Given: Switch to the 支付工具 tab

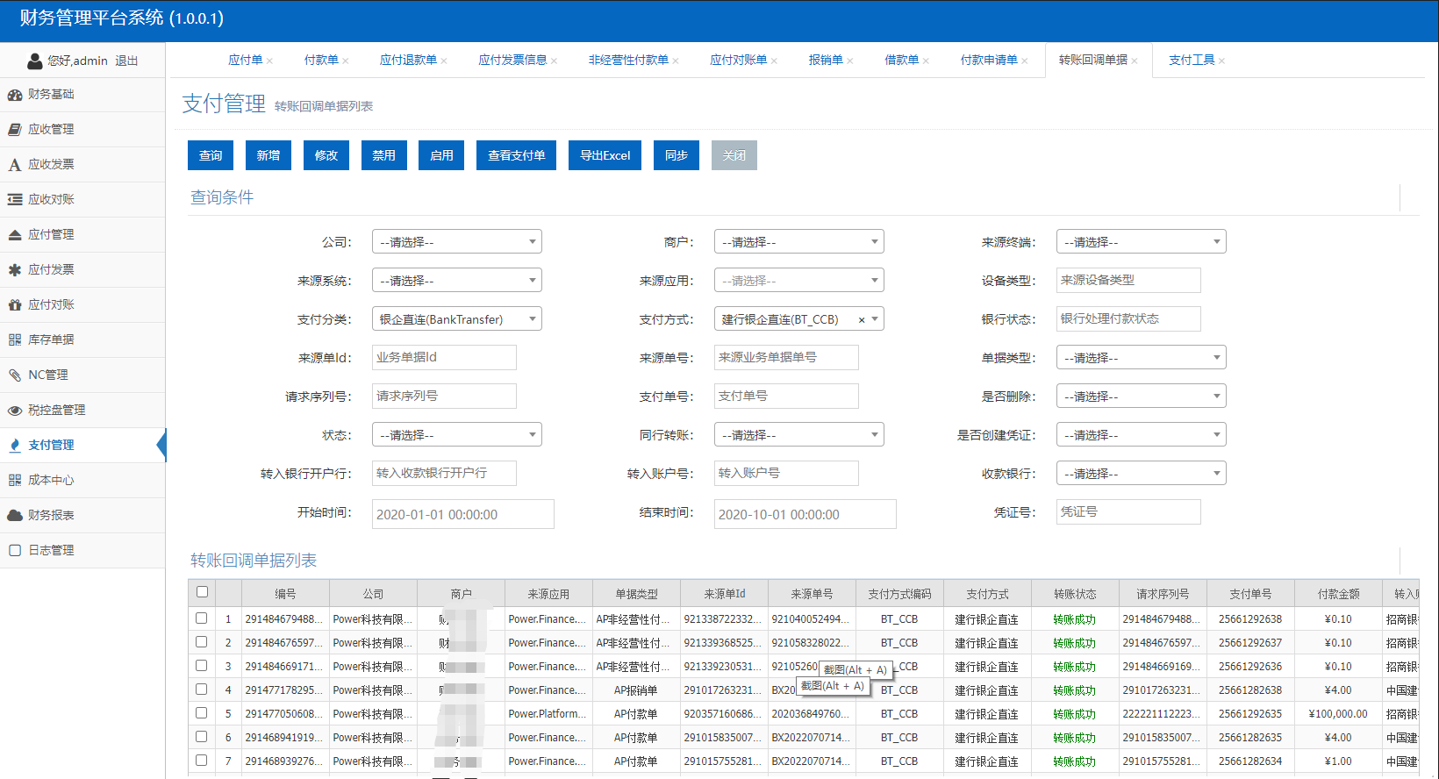Looking at the screenshot, I should (1192, 61).
